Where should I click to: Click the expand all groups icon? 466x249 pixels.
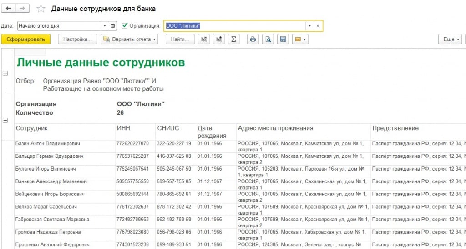coord(218,39)
